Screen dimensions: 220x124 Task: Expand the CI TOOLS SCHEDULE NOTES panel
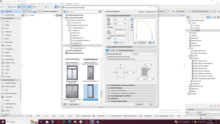pos(106,101)
